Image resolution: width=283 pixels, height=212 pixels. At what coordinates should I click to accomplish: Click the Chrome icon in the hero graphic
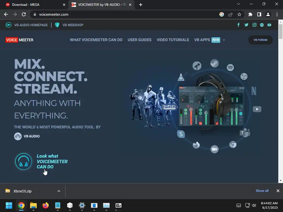pos(233,145)
